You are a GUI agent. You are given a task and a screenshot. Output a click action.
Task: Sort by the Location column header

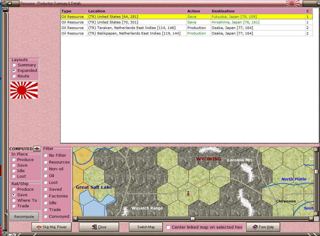coord(137,11)
